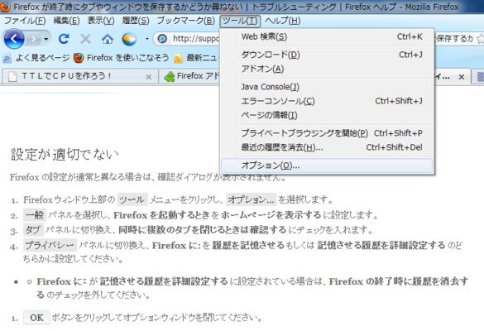
Task: Choose オプション(O)... in the Tools menu
Action: pyautogui.click(x=327, y=165)
